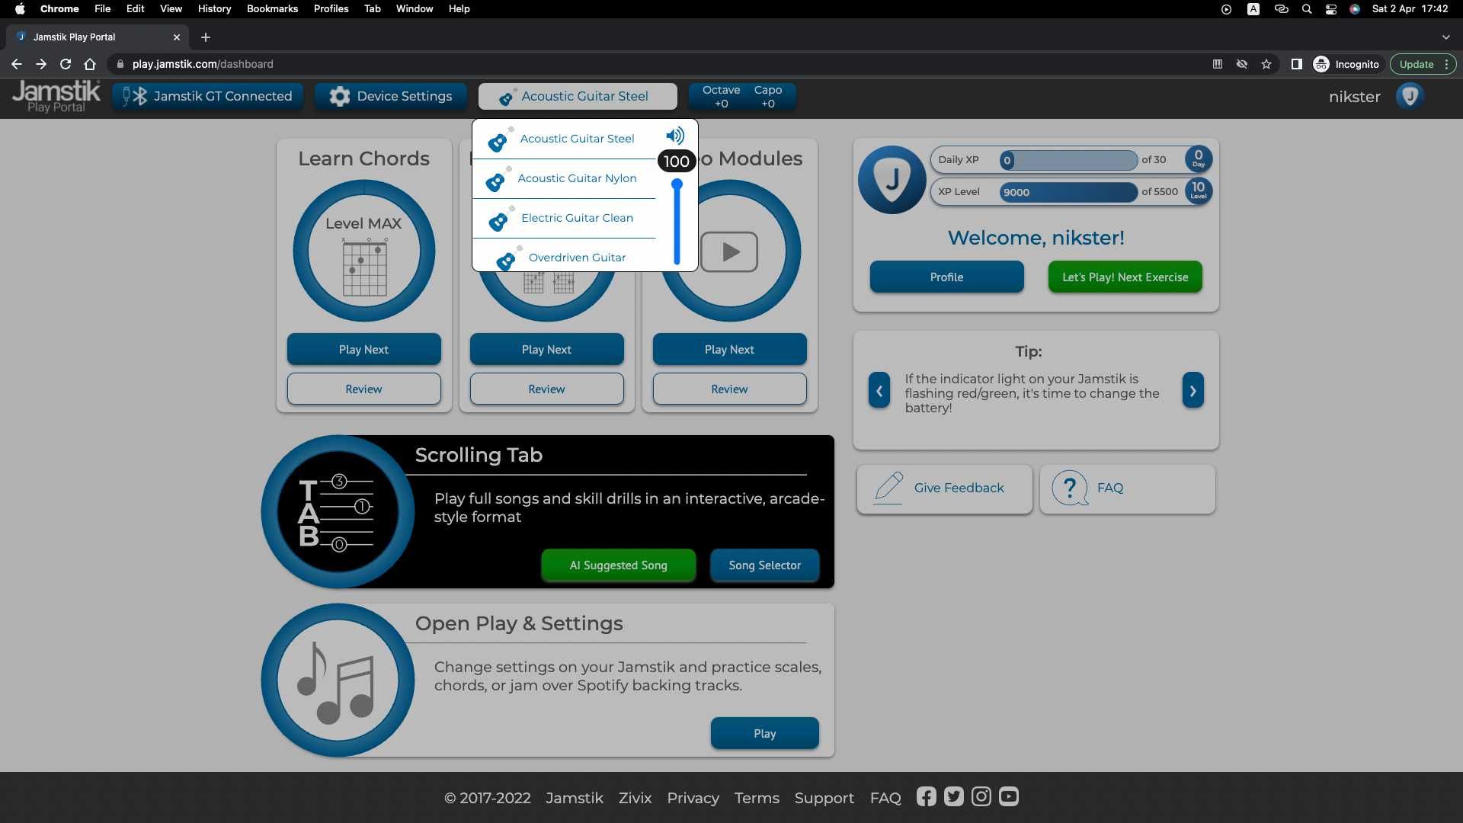Open the Privacy footer link
This screenshot has height=823, width=1463.
pyautogui.click(x=693, y=798)
